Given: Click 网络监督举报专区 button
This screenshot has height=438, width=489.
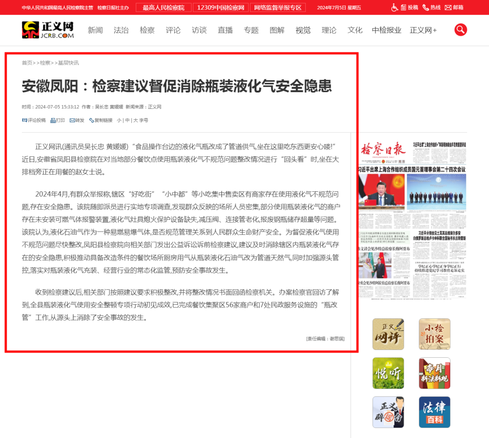Looking at the screenshot, I should tap(278, 8).
